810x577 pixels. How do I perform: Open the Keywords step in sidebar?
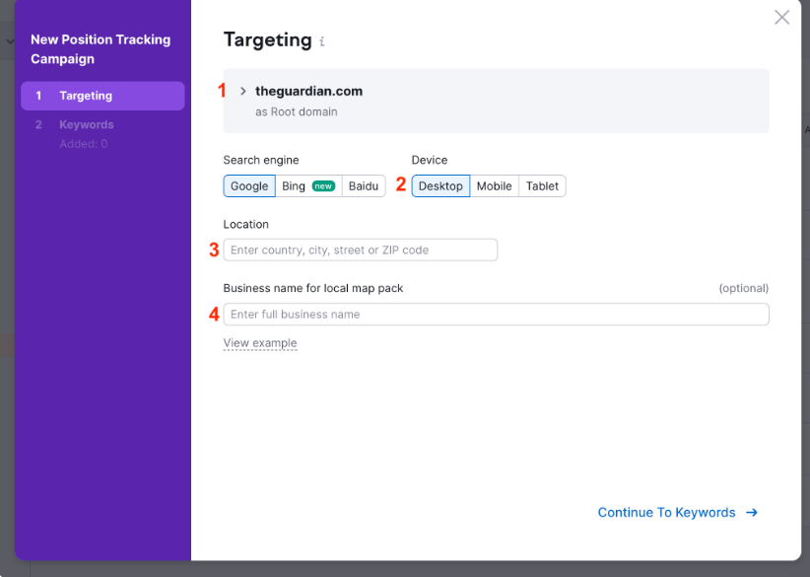(x=87, y=124)
